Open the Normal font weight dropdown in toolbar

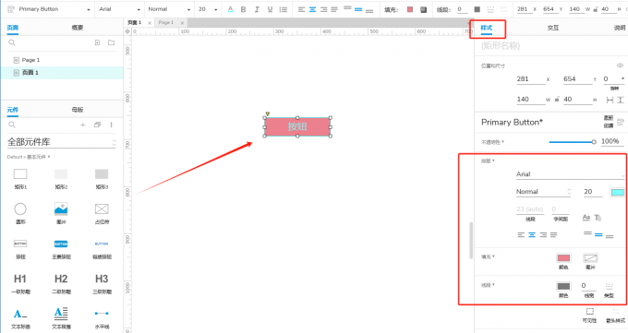(x=169, y=9)
